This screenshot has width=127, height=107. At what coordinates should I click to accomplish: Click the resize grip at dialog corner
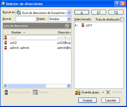click(x=125, y=104)
